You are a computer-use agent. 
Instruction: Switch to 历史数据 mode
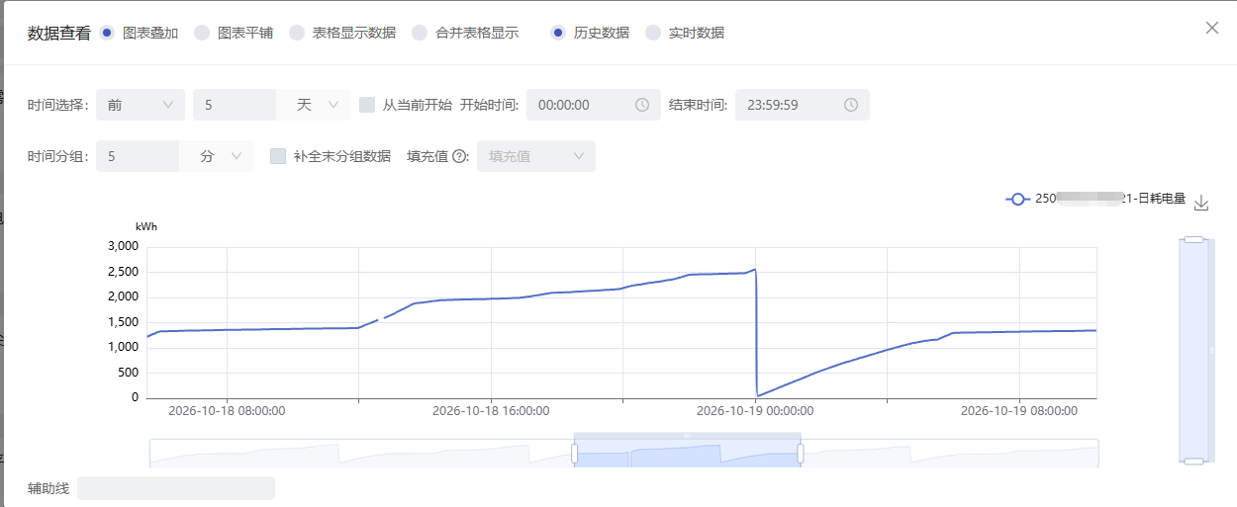(x=558, y=33)
